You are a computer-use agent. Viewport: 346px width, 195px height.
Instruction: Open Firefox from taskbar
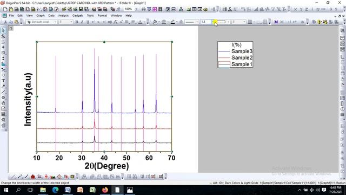105,190
